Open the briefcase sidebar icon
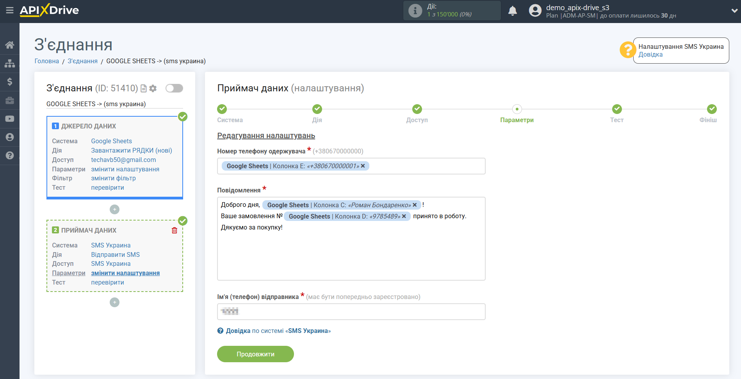The image size is (741, 379). tap(10, 100)
